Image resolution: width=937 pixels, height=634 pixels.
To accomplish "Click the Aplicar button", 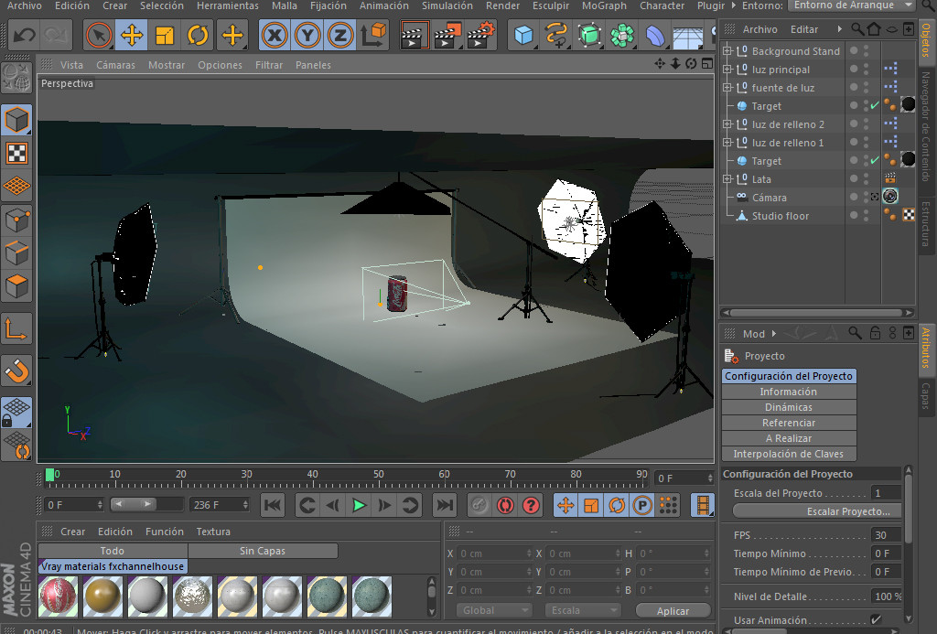I will pyautogui.click(x=673, y=609).
